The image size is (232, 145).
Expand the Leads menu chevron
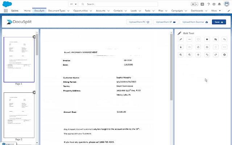(x=140, y=11)
